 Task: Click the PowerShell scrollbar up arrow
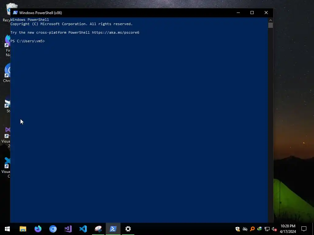coord(270,20)
